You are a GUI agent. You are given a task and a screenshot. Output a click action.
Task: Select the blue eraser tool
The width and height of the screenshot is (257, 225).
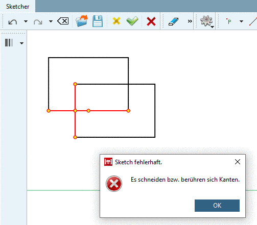[x=173, y=21]
